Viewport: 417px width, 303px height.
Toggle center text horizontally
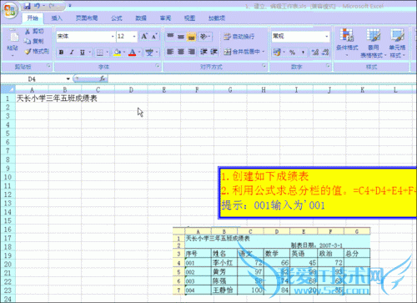[x=181, y=52]
